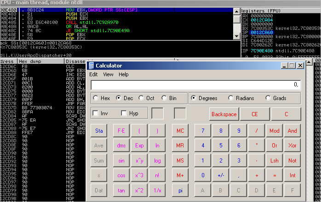Open the Calculator Help menu

(124, 74)
